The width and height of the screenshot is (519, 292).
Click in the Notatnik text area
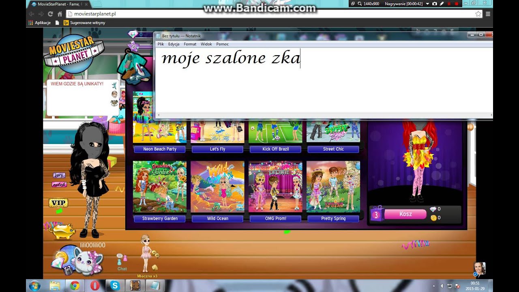click(324, 80)
